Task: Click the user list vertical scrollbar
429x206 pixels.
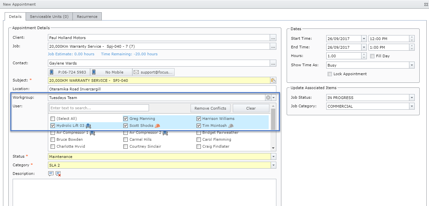Action: (x=273, y=119)
